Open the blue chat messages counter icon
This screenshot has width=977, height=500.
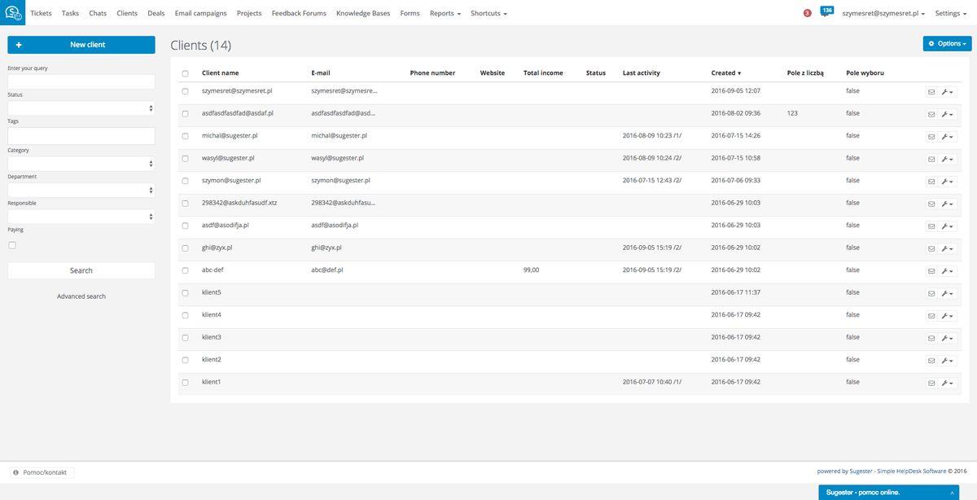point(826,11)
